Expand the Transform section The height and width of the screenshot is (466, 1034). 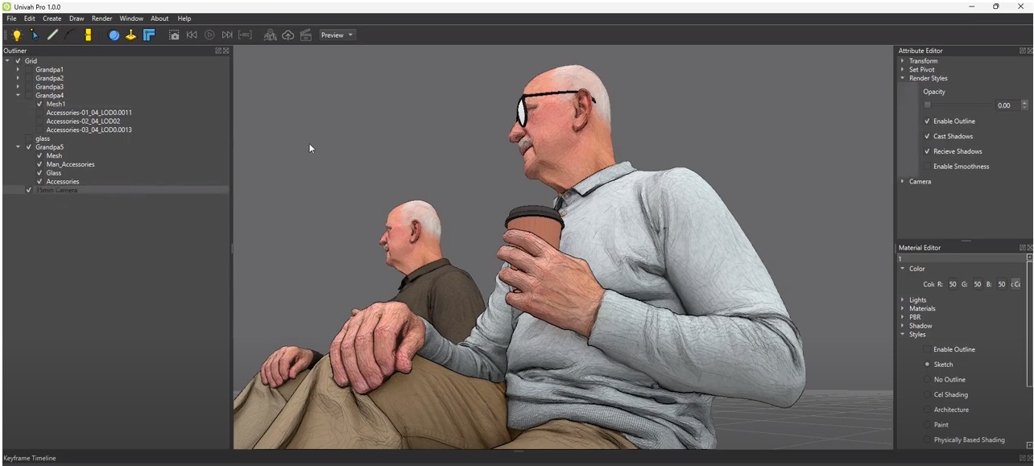(903, 61)
